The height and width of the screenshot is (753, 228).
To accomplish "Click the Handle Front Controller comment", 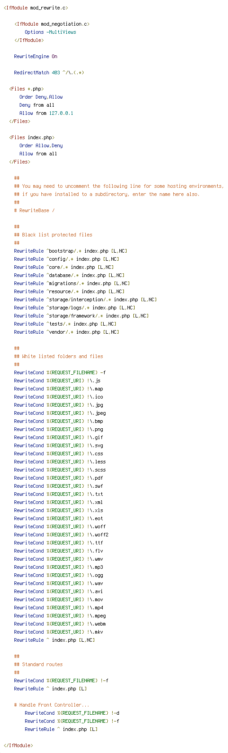I will click(52, 705).
